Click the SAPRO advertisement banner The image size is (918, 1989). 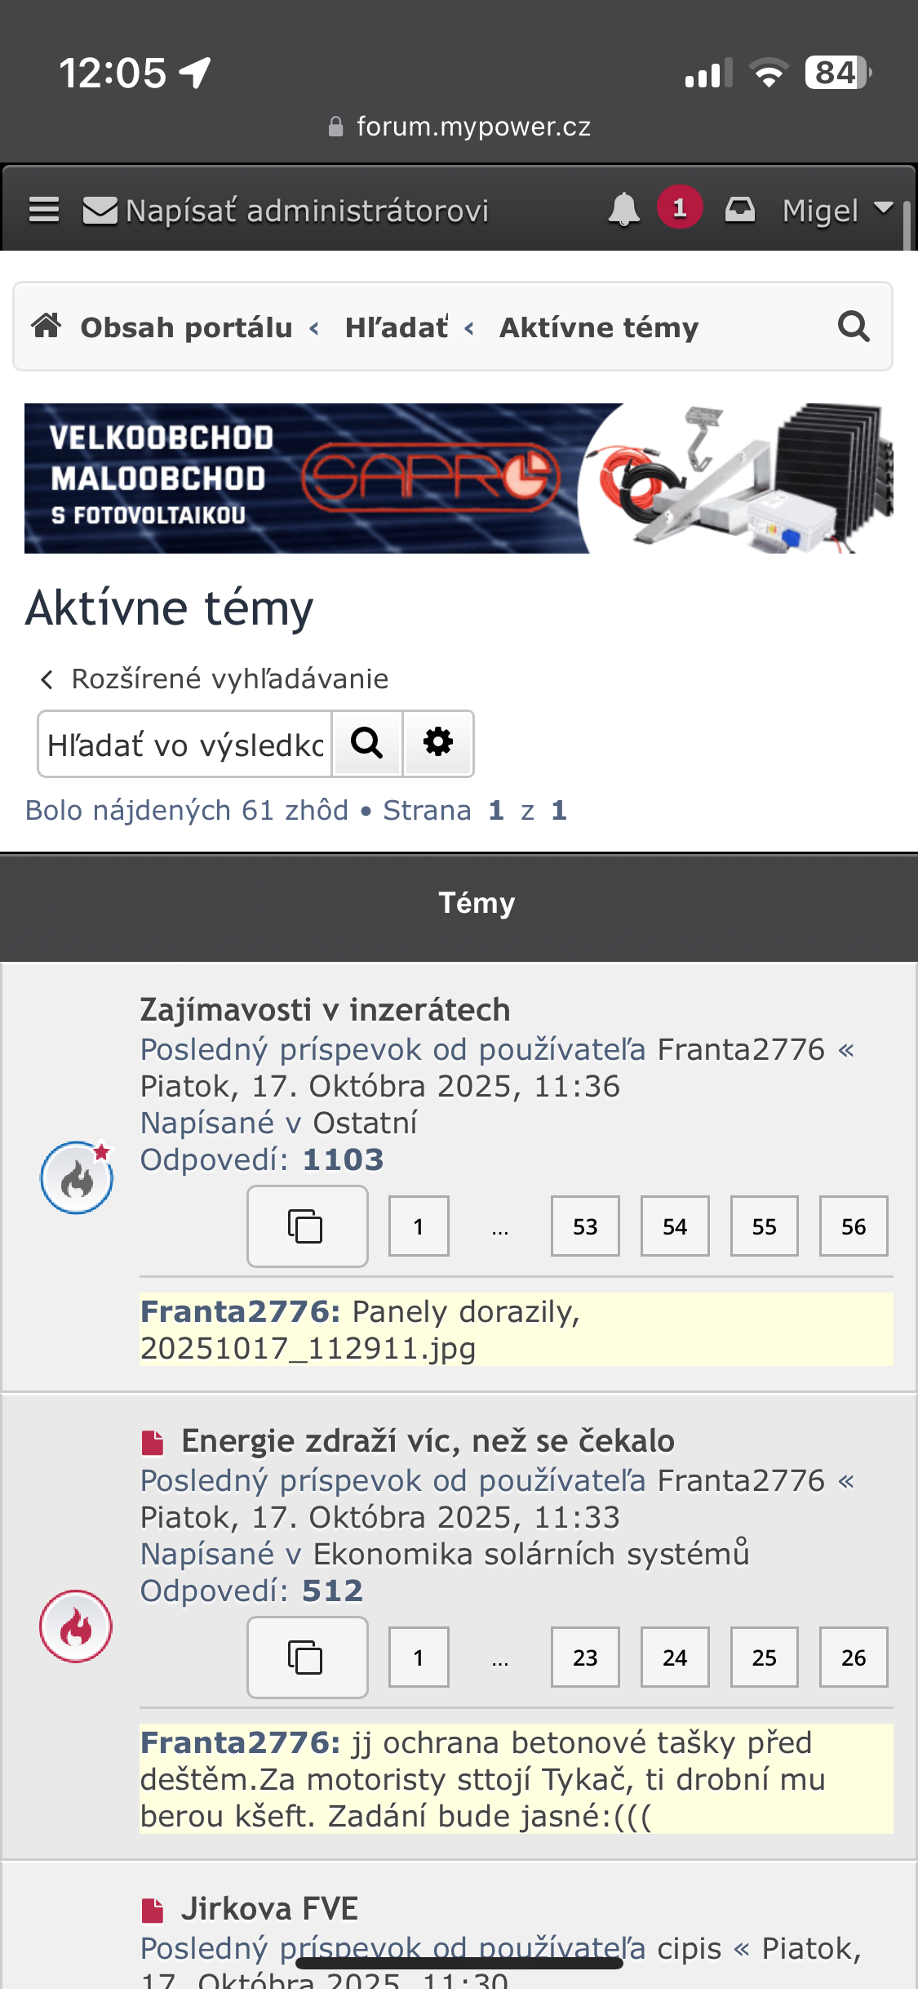click(459, 478)
